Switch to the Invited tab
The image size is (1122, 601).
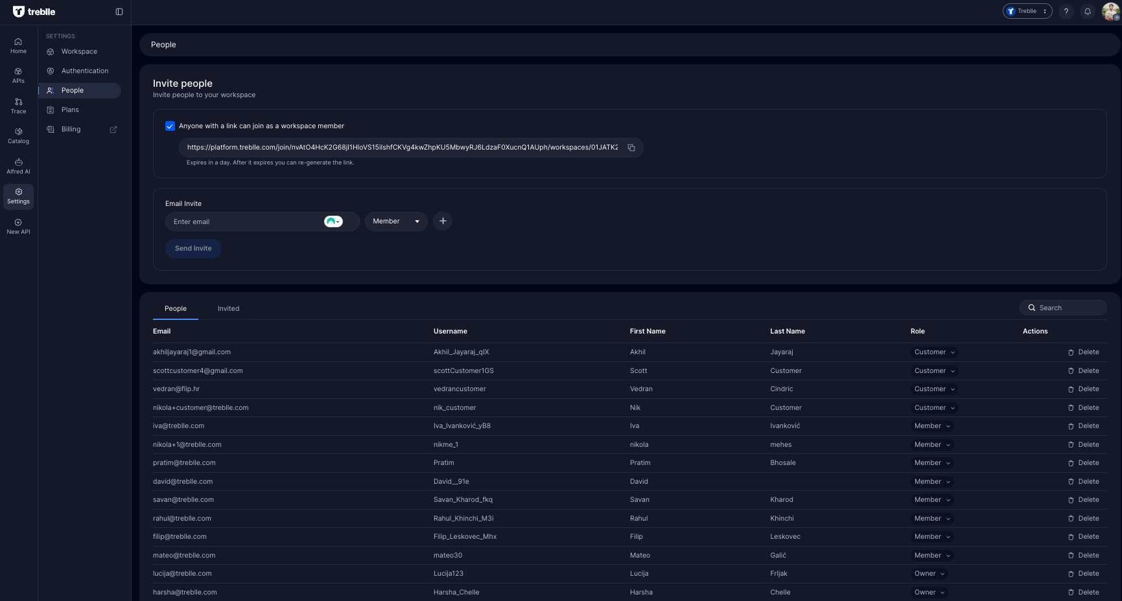click(228, 309)
